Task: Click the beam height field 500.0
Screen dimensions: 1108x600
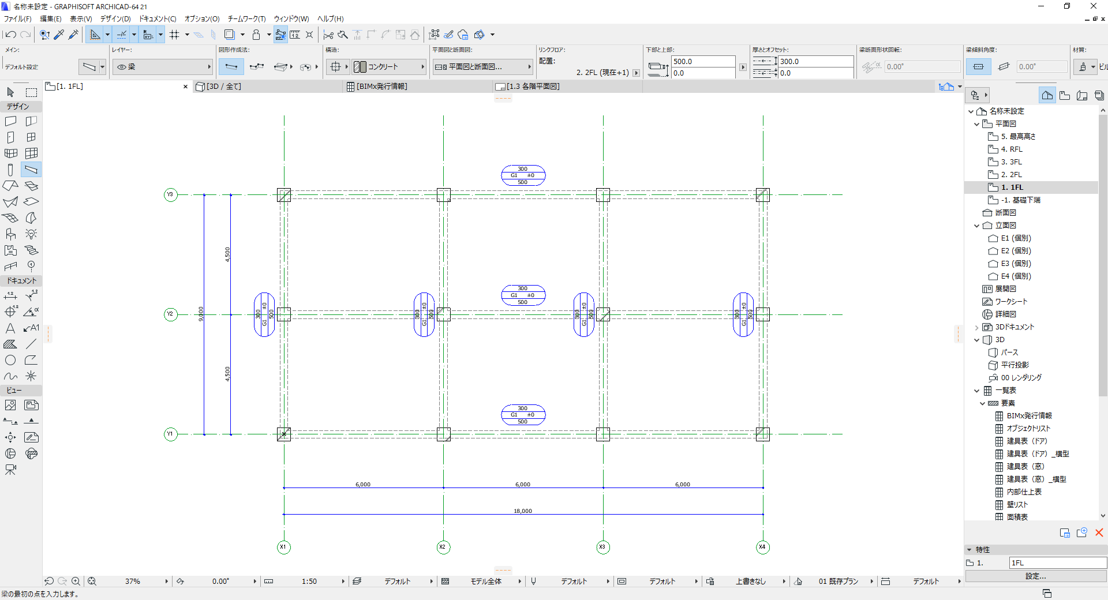Action: click(703, 61)
